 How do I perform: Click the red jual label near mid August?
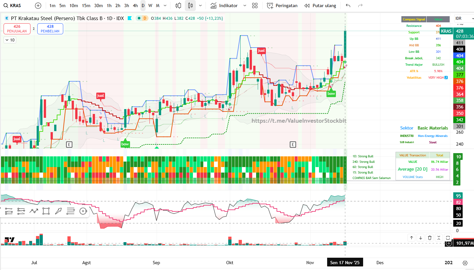(x=101, y=96)
